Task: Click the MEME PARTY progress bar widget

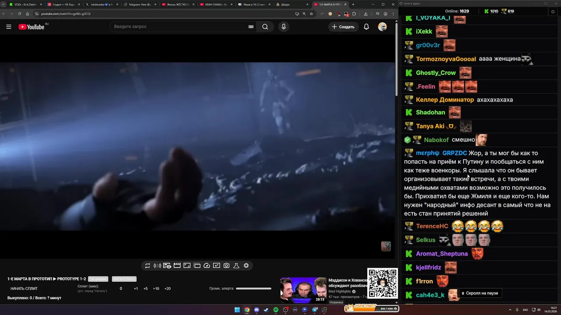Action: 372,308
